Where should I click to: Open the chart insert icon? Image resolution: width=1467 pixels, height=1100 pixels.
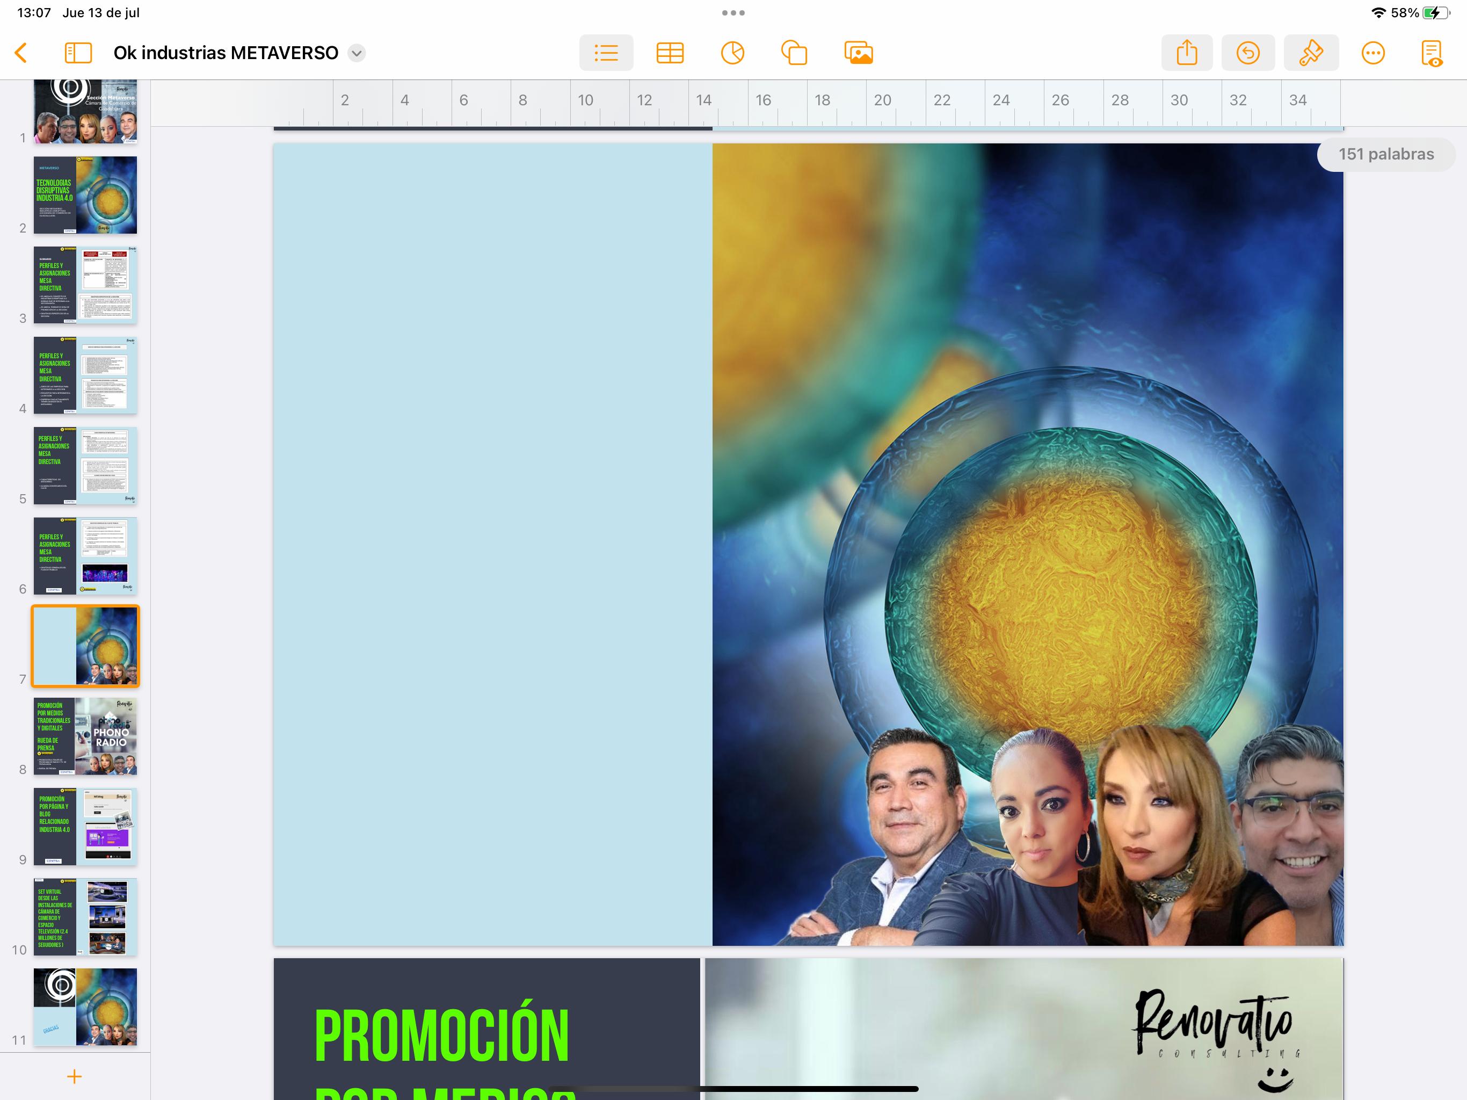click(732, 53)
